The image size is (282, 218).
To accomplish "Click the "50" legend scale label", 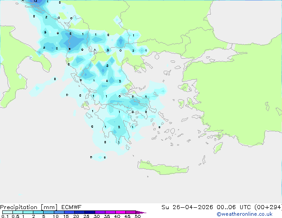I will pos(137,216).
